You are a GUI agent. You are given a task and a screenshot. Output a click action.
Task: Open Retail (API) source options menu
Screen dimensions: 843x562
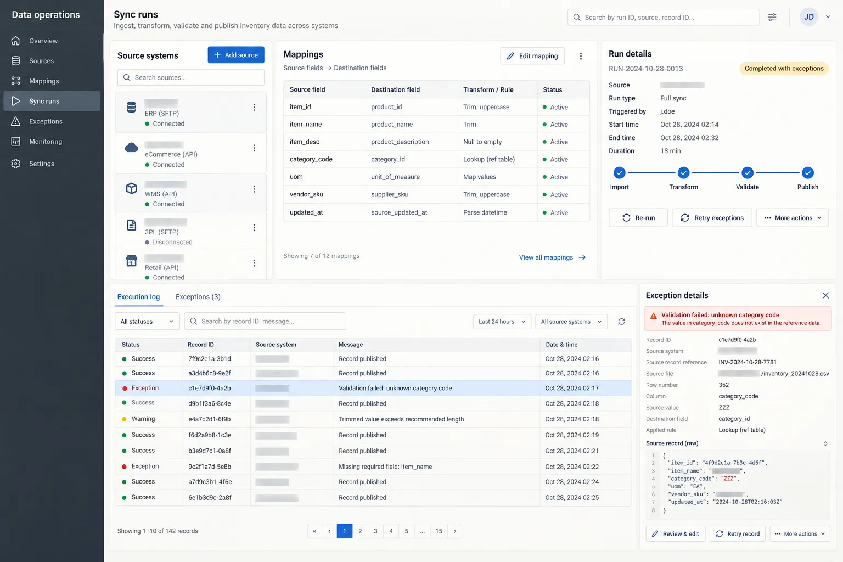coord(254,263)
